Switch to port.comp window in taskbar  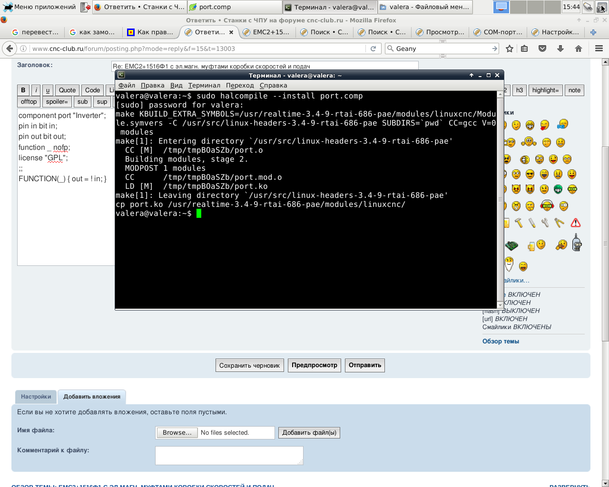point(235,7)
